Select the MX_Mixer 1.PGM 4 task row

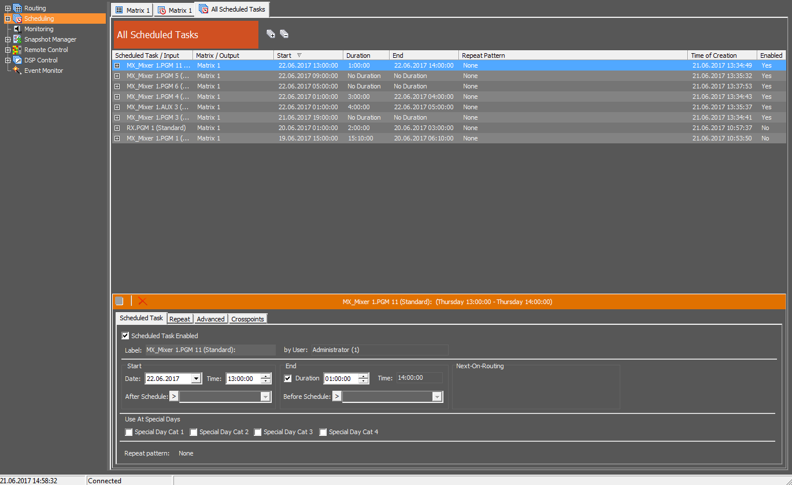click(x=449, y=97)
